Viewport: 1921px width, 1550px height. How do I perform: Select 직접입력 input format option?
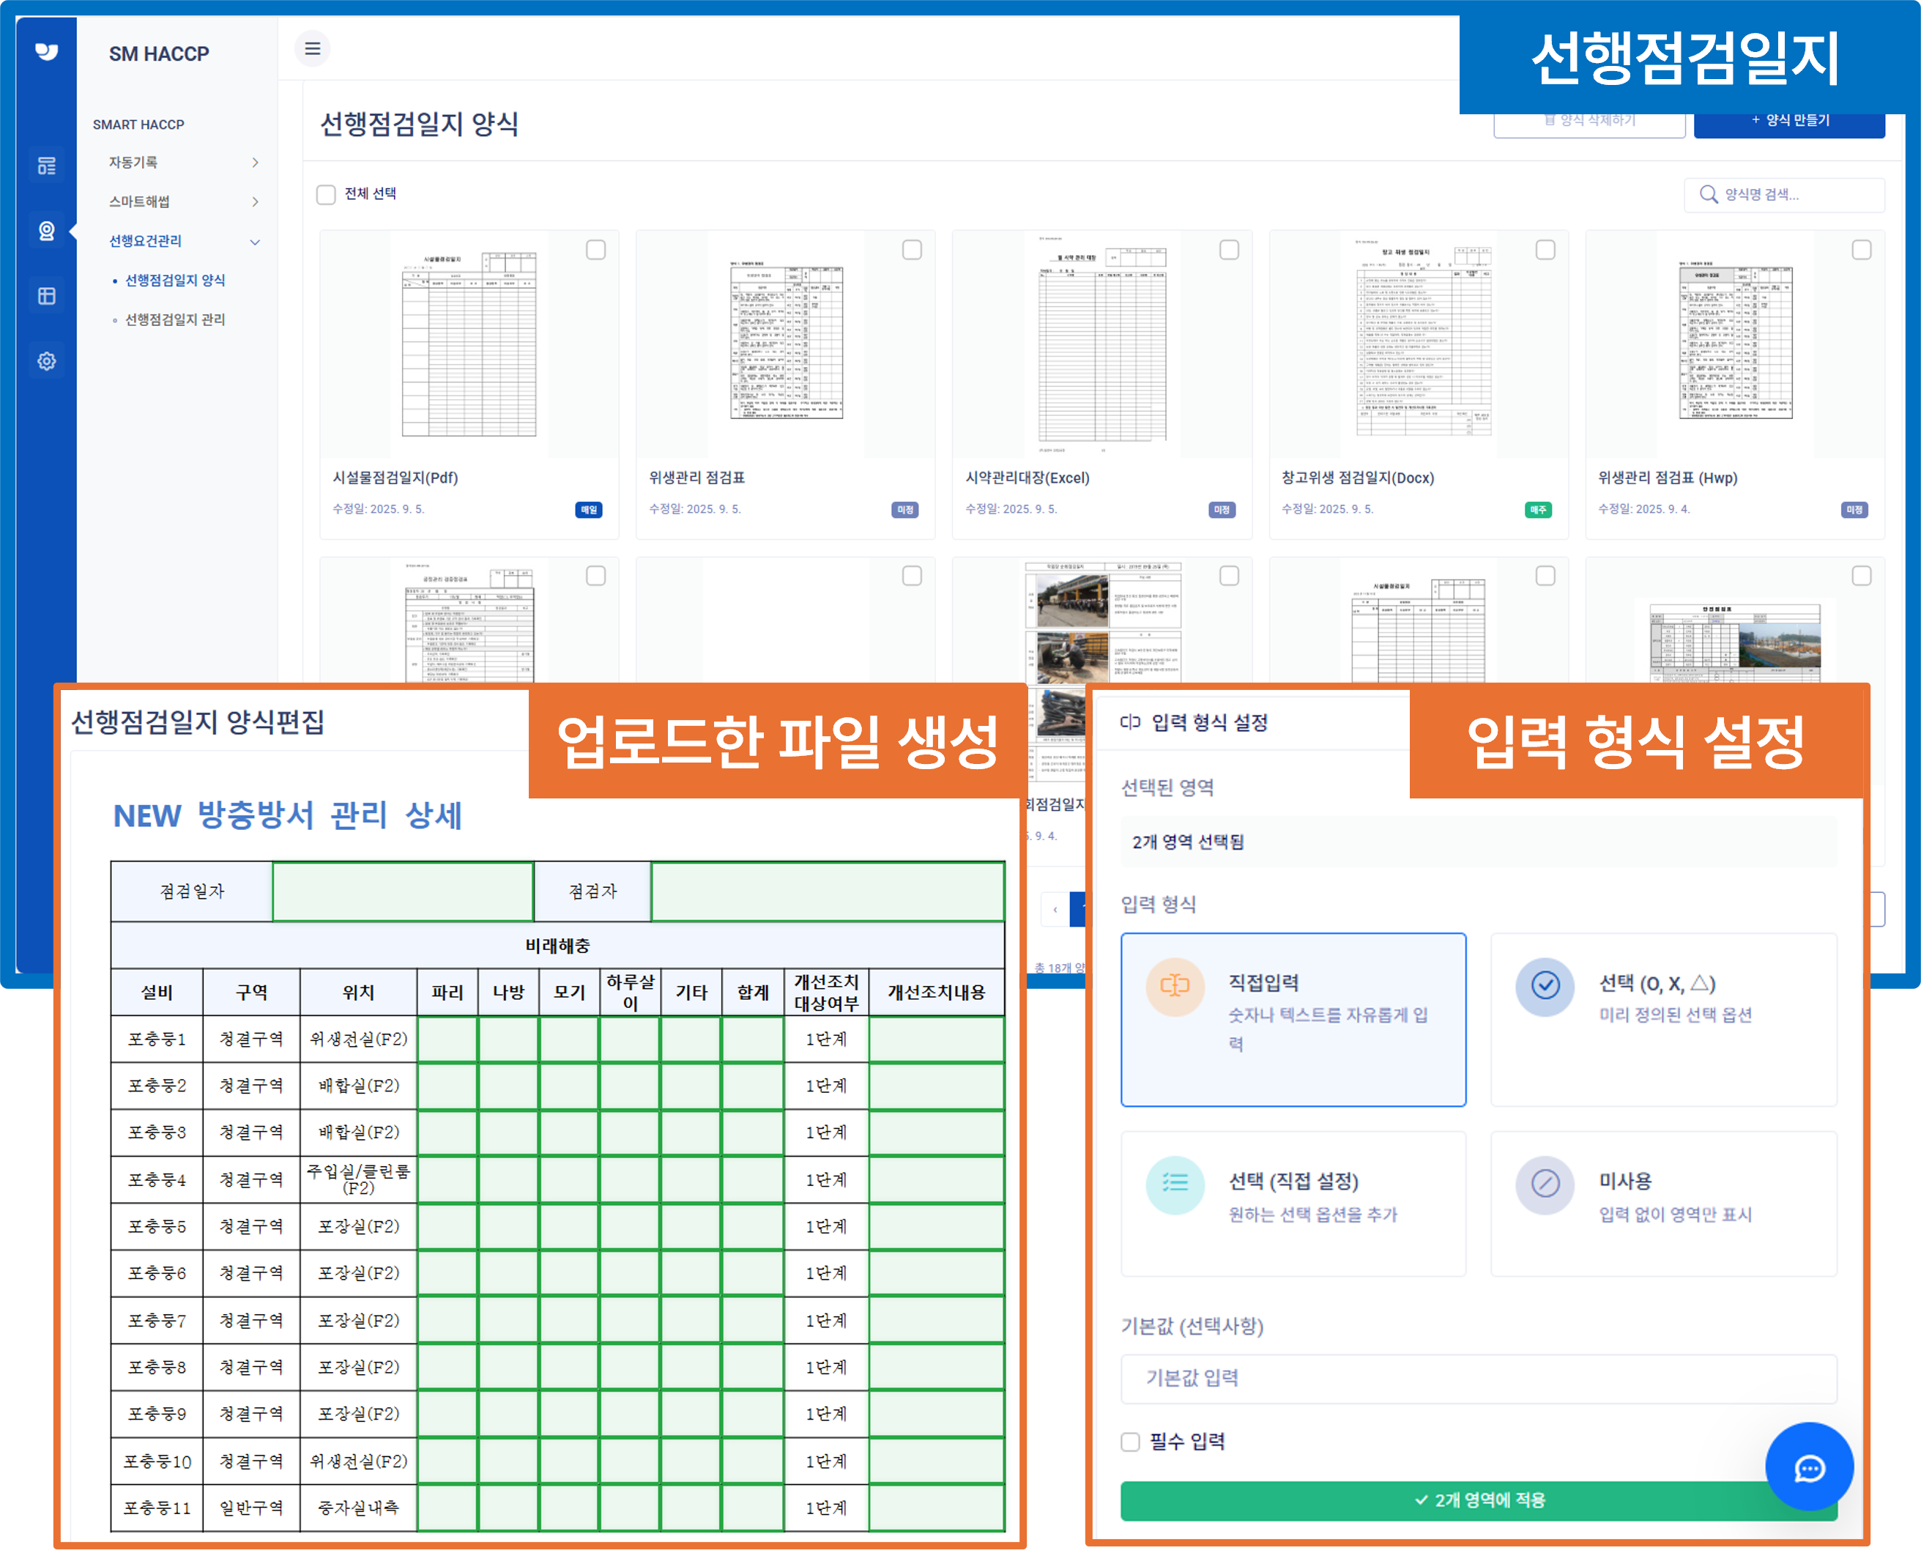[x=1293, y=1020]
